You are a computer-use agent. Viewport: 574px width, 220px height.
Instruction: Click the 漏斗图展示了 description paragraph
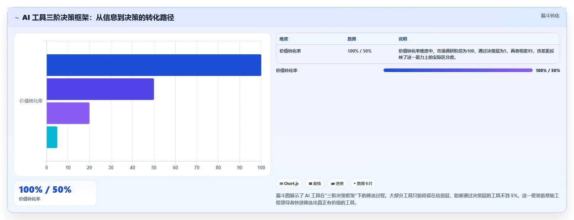coord(418,199)
